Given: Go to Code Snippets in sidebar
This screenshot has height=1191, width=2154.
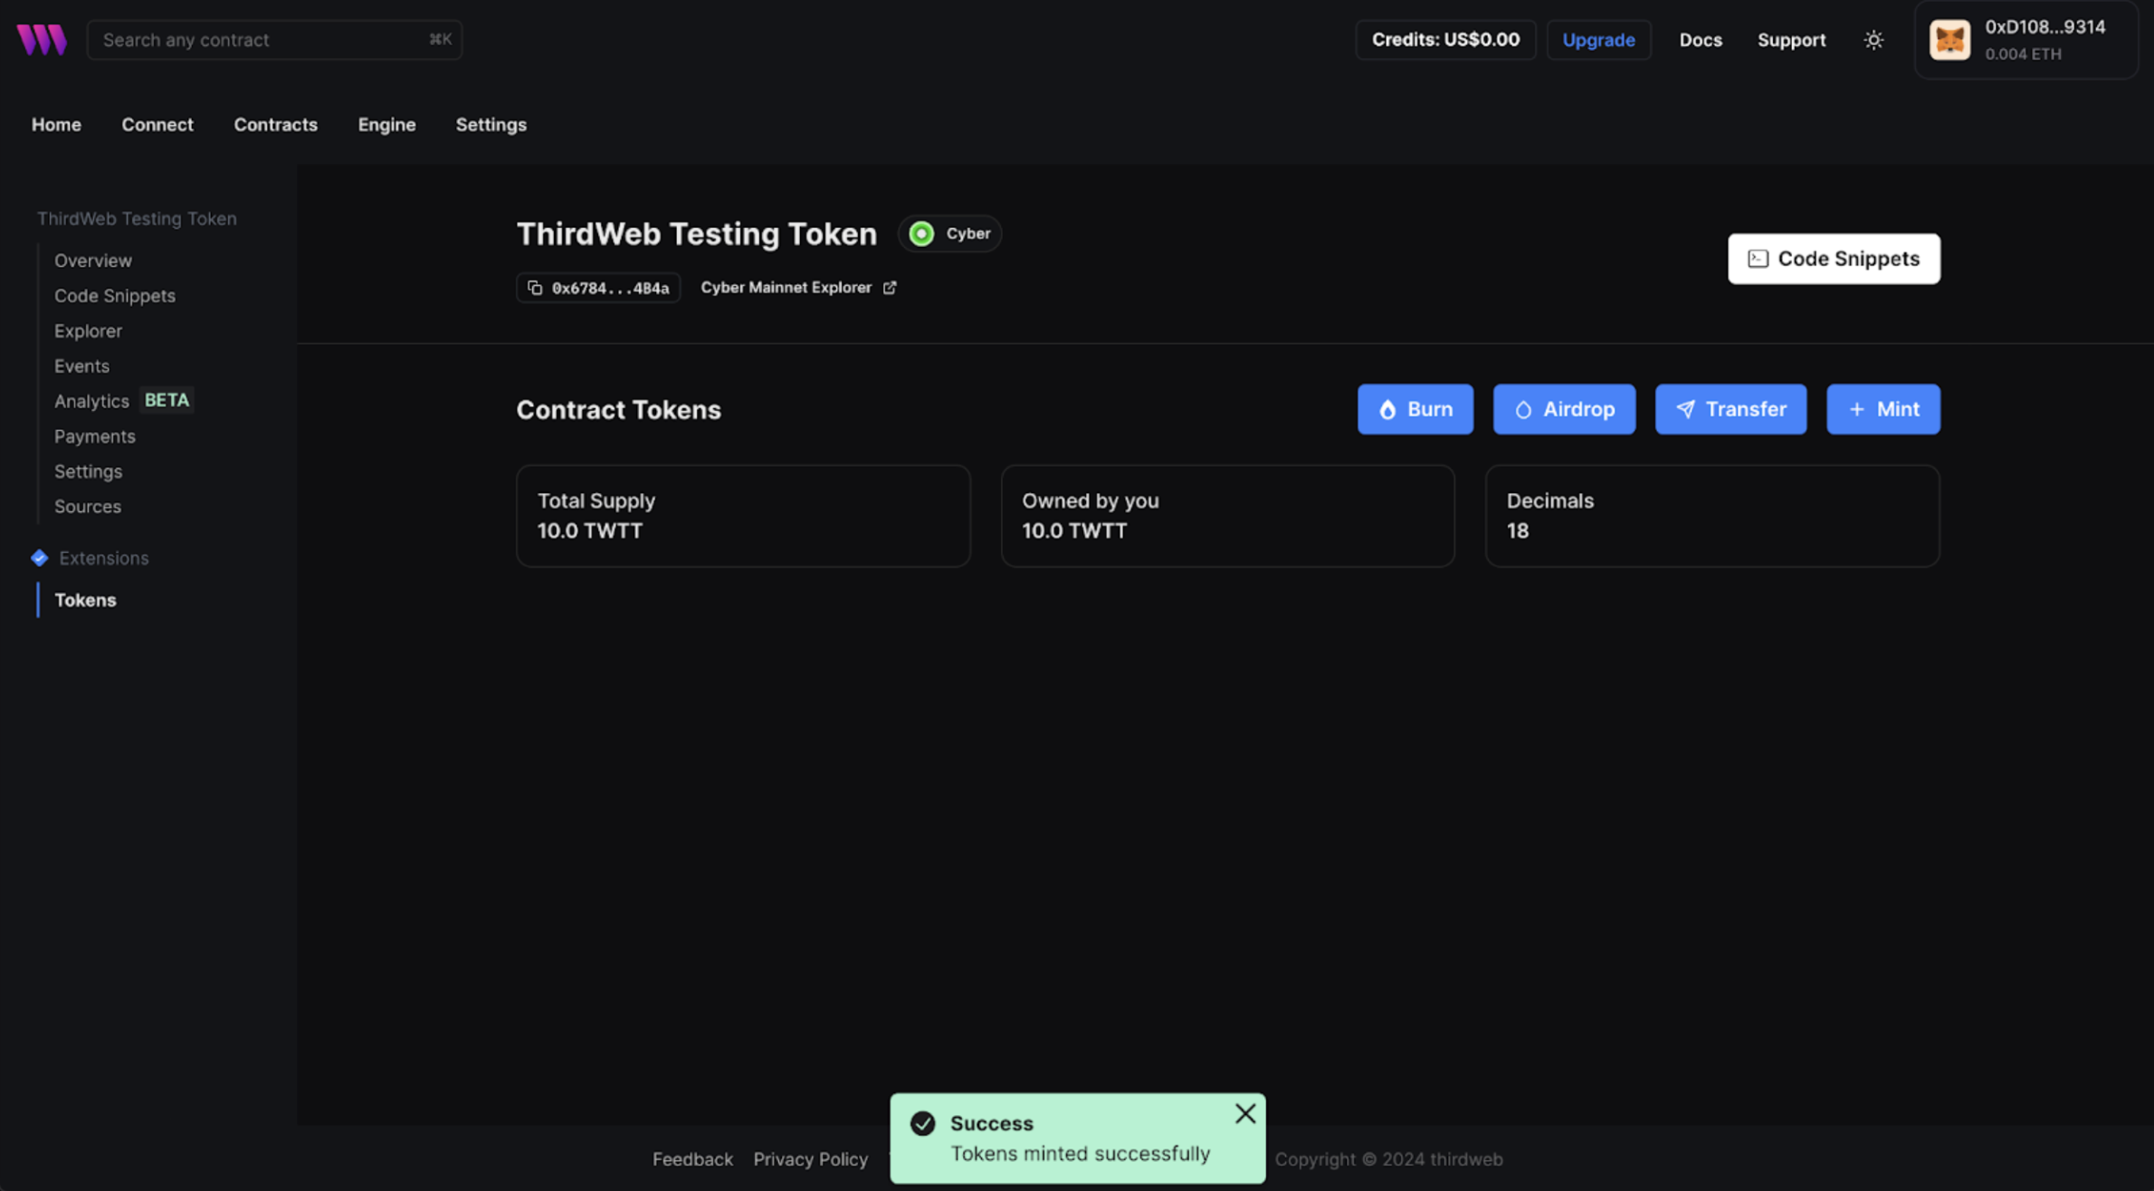Looking at the screenshot, I should click(114, 296).
